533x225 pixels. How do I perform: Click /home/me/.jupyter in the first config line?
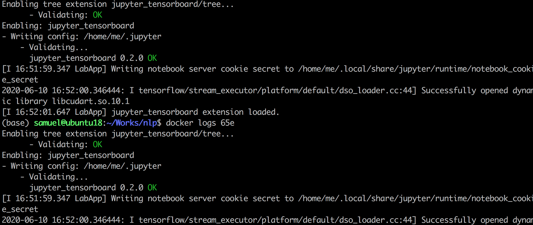point(123,36)
